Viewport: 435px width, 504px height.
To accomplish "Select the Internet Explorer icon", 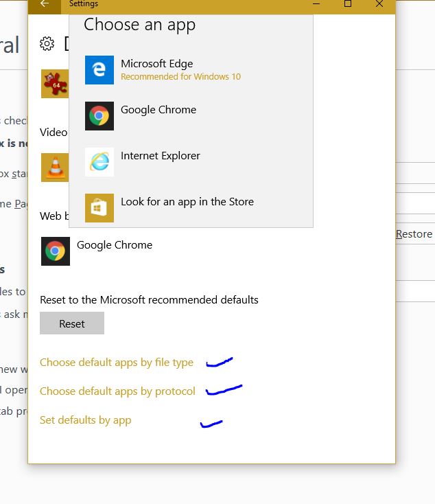I will tap(99, 161).
